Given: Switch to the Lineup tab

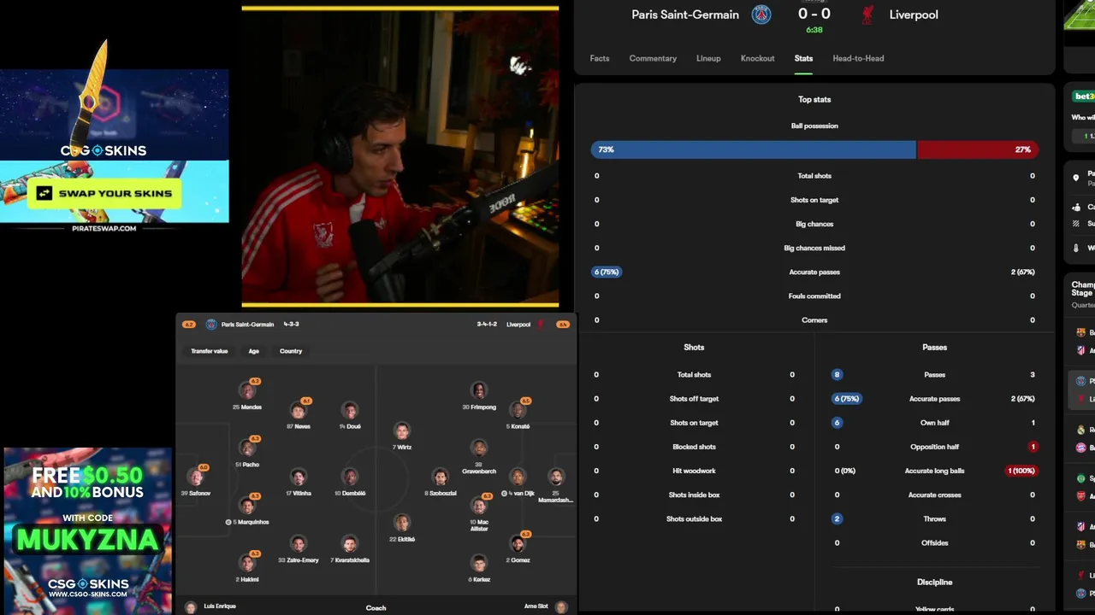Looking at the screenshot, I should [x=708, y=58].
